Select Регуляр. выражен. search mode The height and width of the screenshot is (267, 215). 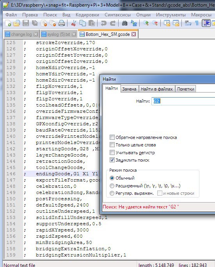point(112,193)
